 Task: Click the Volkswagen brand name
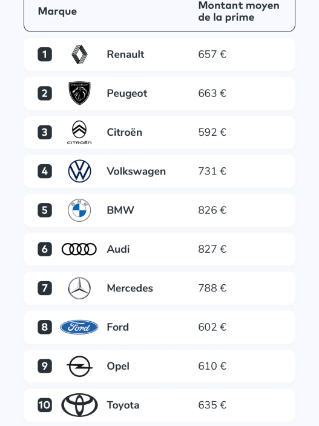pos(136,171)
